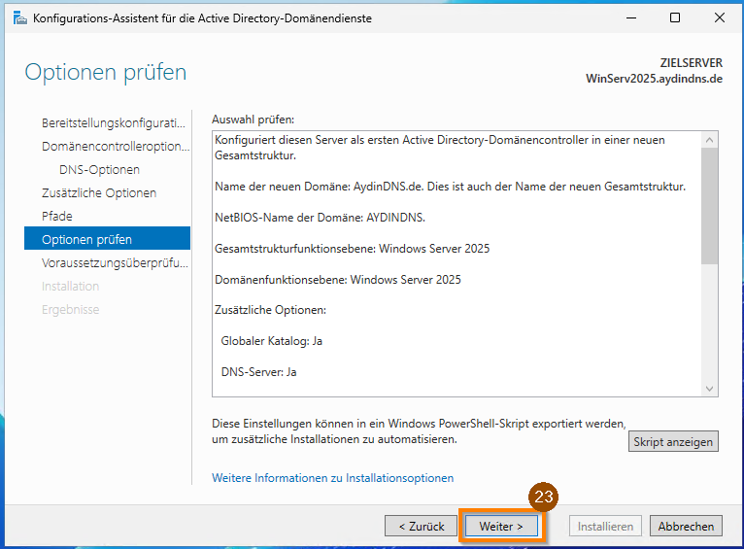Screen dimensions: 744x549
Task: Click the 'Zusätzliche Optionen:' heading in review box
Action: pyautogui.click(x=270, y=310)
